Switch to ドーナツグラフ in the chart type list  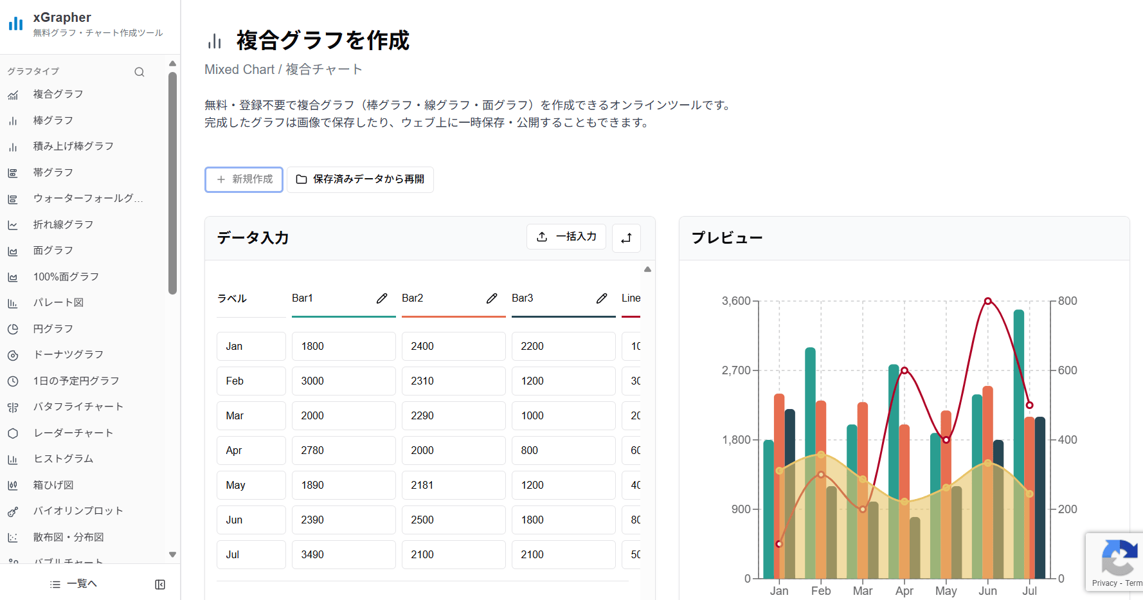tap(14, 354)
